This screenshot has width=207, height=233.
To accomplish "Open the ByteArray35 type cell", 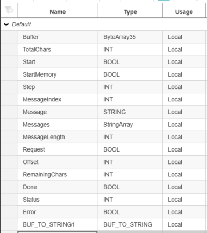I will point(130,37).
